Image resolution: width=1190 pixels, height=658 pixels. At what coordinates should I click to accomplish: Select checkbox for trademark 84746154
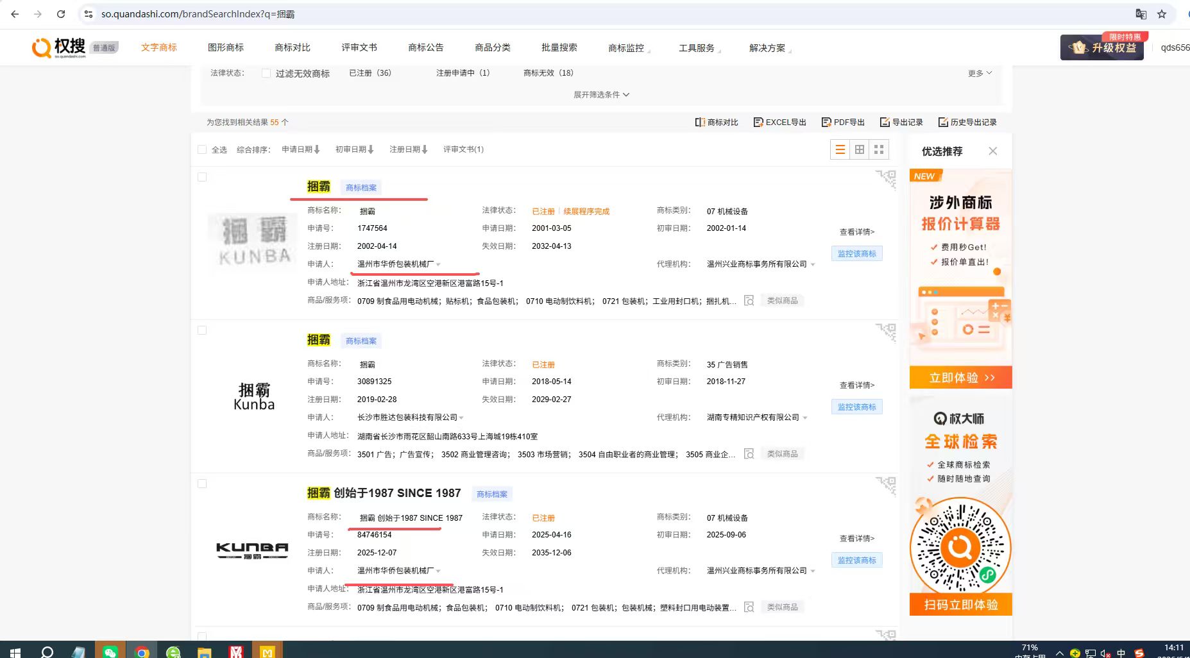point(202,484)
